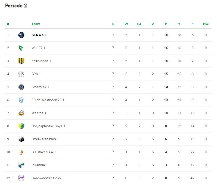217x189 pixels.
Task: Open the SKNWK 1 team link
Action: [x=39, y=35]
